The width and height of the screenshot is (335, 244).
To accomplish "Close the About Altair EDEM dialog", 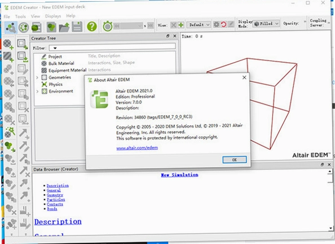I will pos(244,78).
